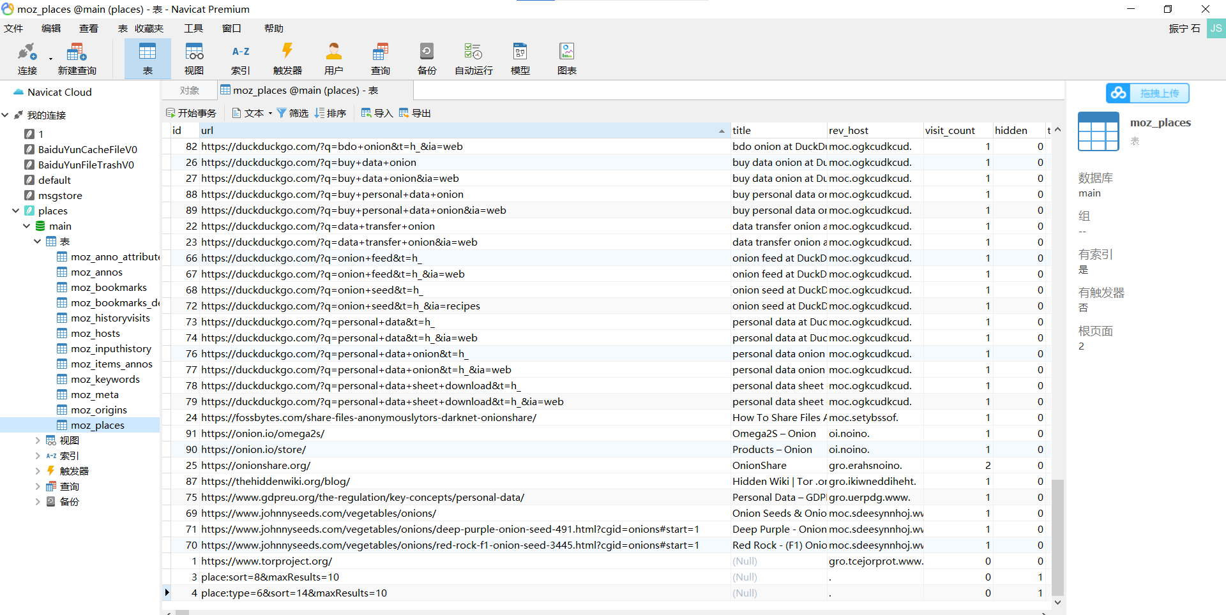
Task: Open the 视图 (View) toolbar icon
Action: pyautogui.click(x=194, y=58)
